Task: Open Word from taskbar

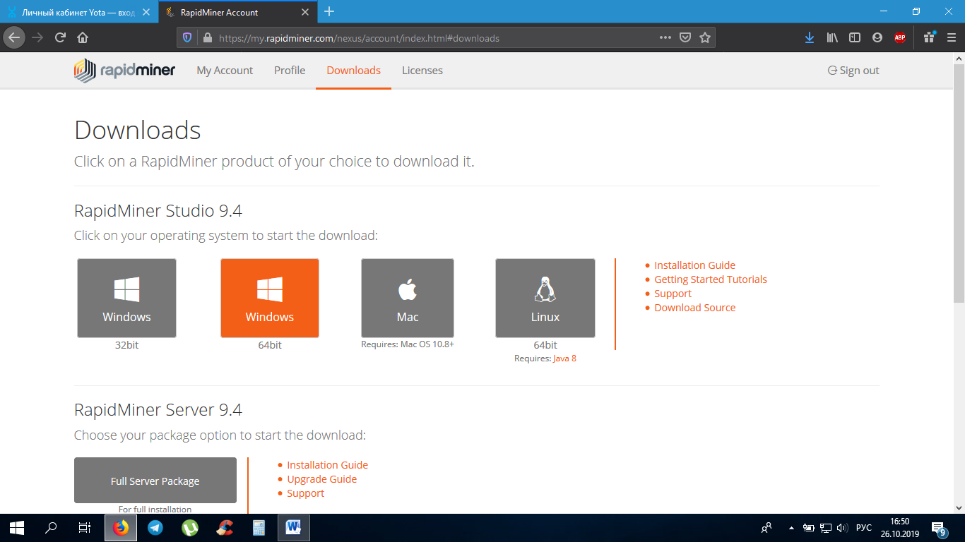Action: [x=293, y=528]
